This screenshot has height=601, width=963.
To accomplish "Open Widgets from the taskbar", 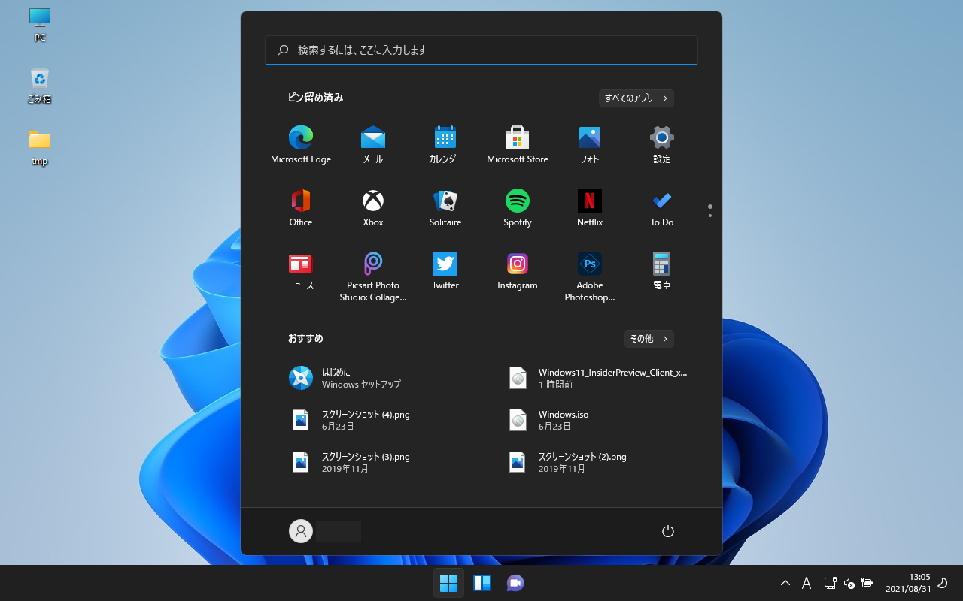I will click(482, 583).
